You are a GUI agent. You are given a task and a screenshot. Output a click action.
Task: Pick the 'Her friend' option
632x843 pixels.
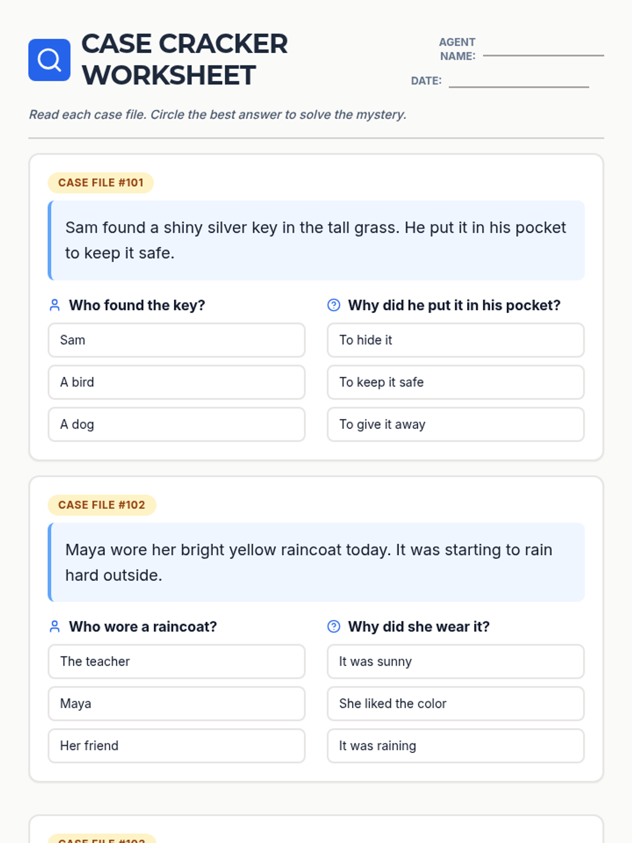click(176, 746)
